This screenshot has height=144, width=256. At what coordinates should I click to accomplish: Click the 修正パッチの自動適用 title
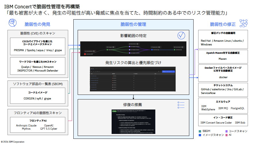[223, 33]
